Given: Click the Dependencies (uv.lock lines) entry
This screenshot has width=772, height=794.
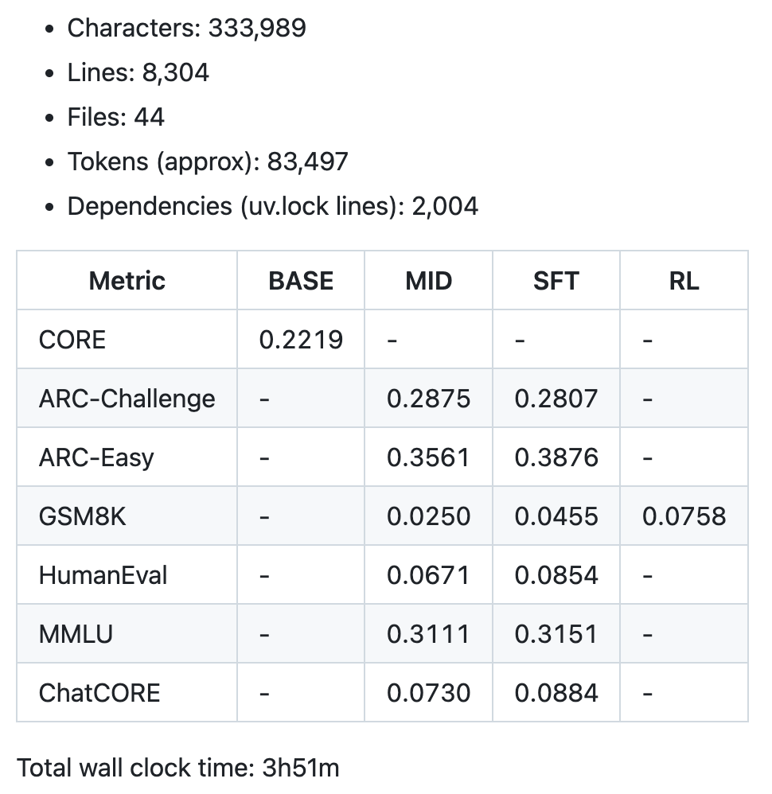Looking at the screenshot, I should [272, 206].
